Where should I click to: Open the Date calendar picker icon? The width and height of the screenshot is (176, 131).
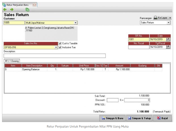(168, 39)
